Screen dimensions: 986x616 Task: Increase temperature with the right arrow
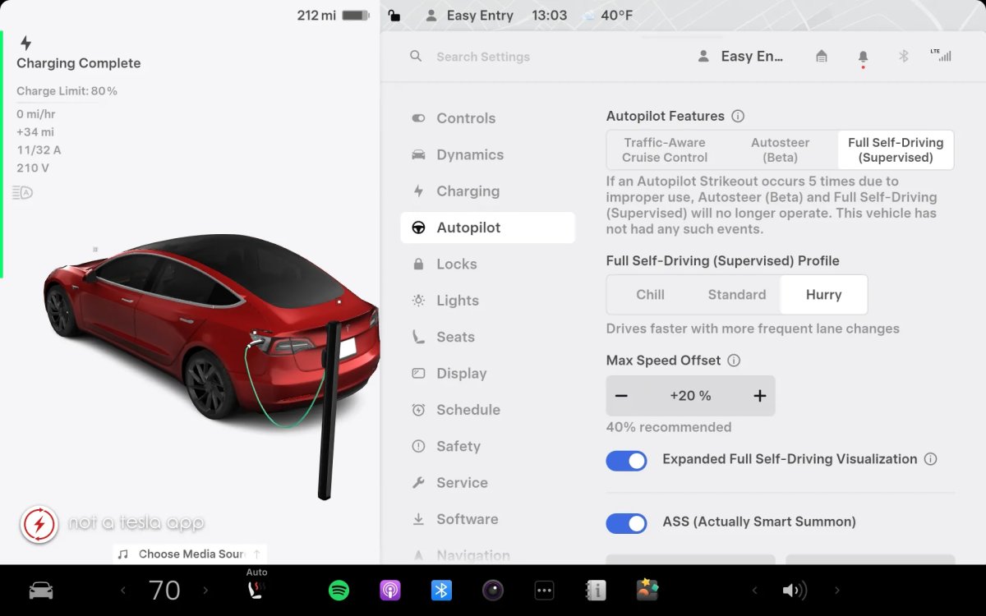coord(205,590)
